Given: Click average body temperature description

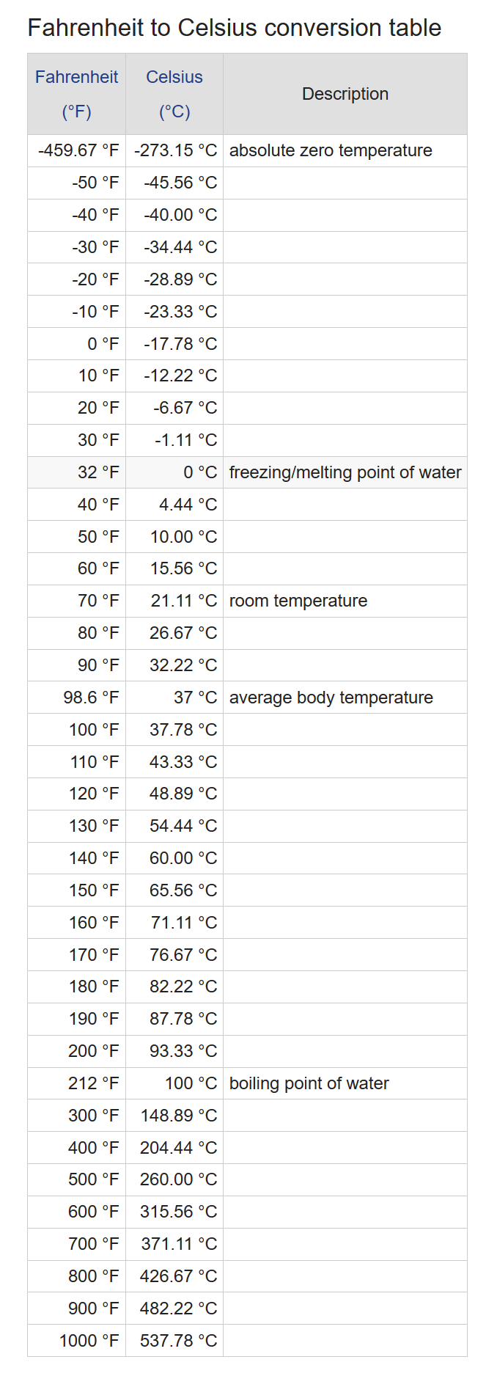Looking at the screenshot, I should [331, 698].
